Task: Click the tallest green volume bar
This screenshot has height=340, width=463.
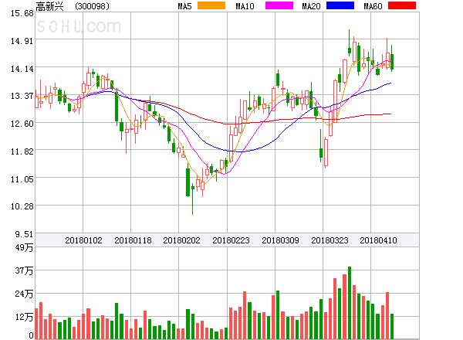Action: coord(350,303)
